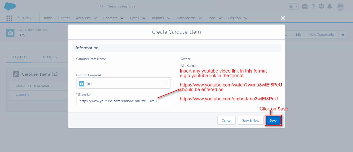Screen dimensions: 353x152
Task: Open Setup via the gear icon
Action: (321, 6)
